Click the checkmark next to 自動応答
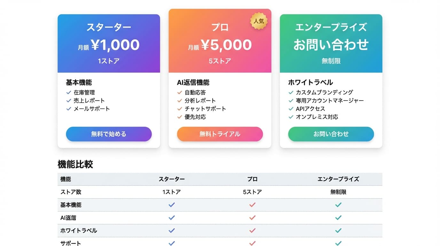The height and width of the screenshot is (246, 440). pyautogui.click(x=180, y=92)
